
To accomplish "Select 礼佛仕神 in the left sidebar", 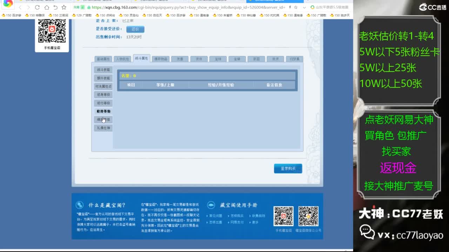I will [103, 128].
